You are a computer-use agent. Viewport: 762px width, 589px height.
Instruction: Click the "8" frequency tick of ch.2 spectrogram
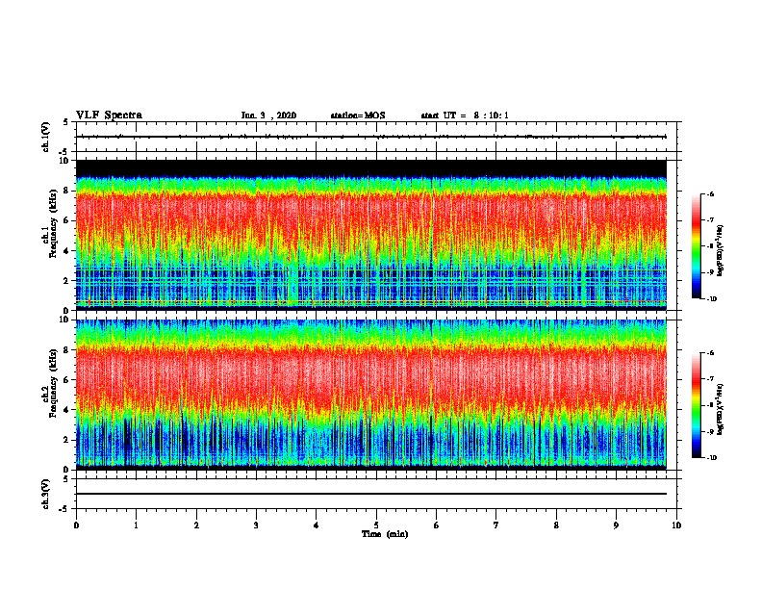click(x=66, y=350)
